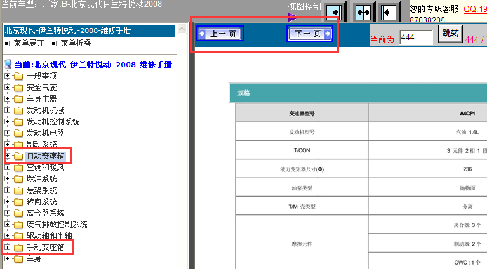The image size is (487, 269).
Task: Select 发动机控制系统 in the tree
Action: pos(53,122)
